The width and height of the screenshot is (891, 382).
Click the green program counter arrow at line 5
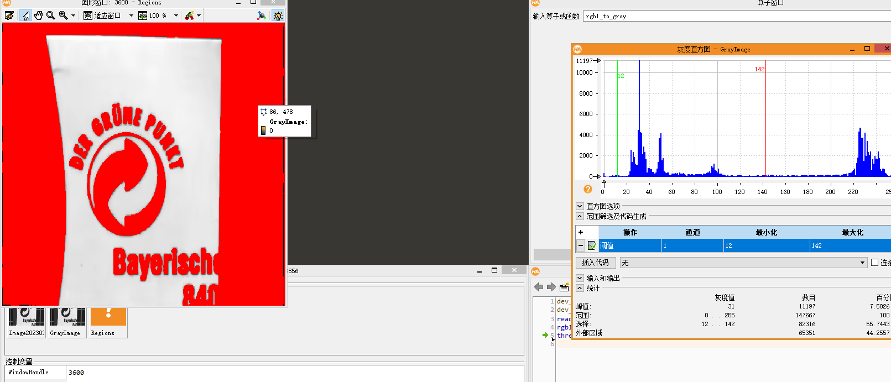[x=545, y=335]
